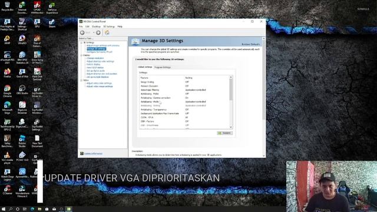Launch Steam desktop shortcut

click(x=52, y=24)
